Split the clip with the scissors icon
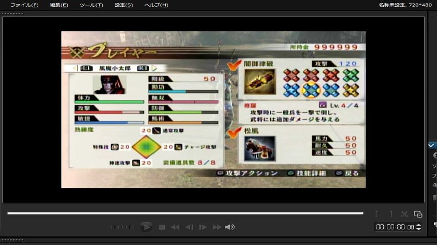The image size is (437, 245). click(x=404, y=214)
